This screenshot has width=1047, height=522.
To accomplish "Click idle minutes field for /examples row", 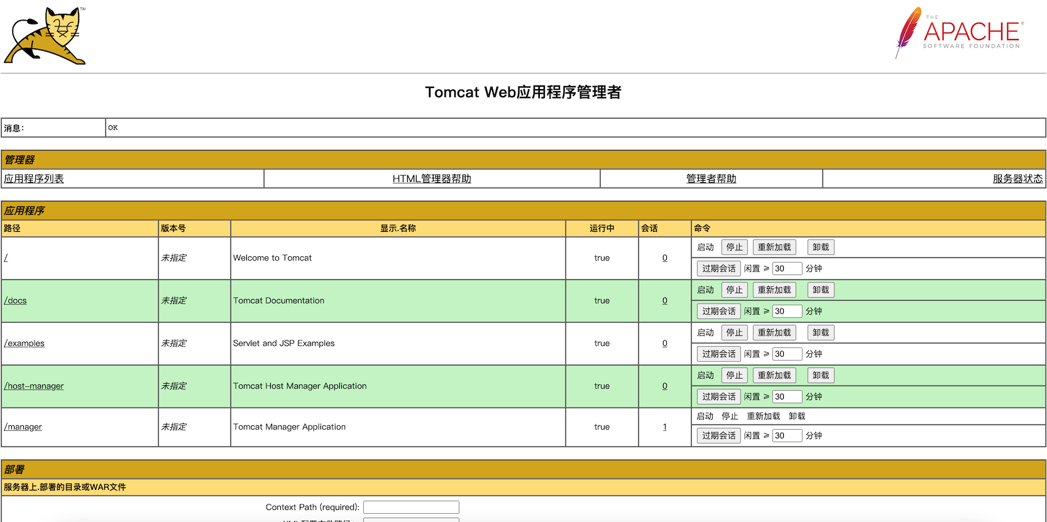I will [x=787, y=354].
